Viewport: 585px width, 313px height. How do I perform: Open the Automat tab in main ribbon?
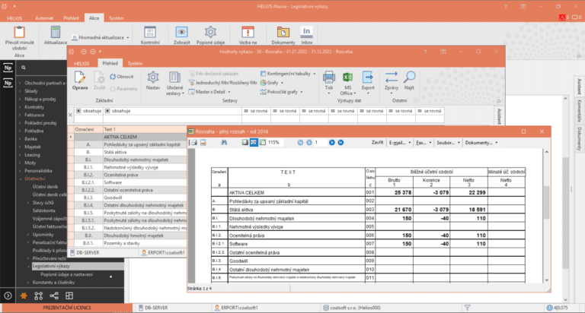click(44, 18)
